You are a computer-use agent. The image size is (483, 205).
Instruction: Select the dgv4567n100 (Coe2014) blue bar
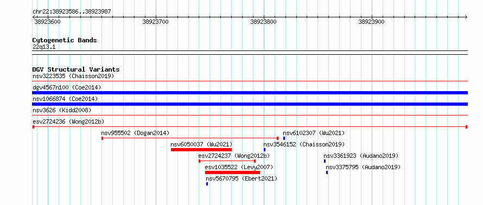(x=250, y=93)
